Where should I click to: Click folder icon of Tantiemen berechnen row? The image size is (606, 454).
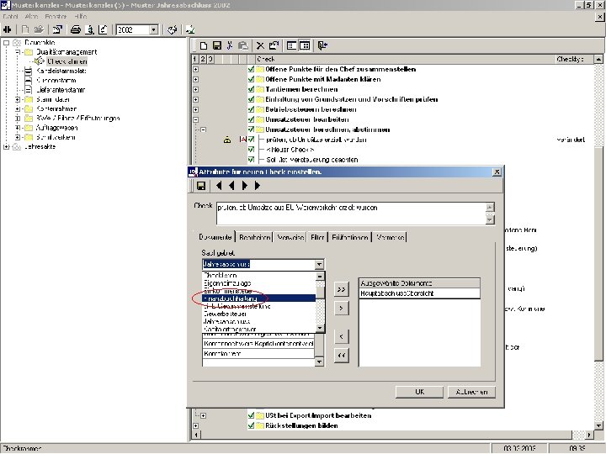point(260,90)
